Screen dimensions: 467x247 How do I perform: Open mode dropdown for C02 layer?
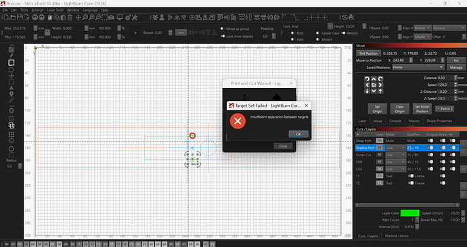[x=395, y=169]
